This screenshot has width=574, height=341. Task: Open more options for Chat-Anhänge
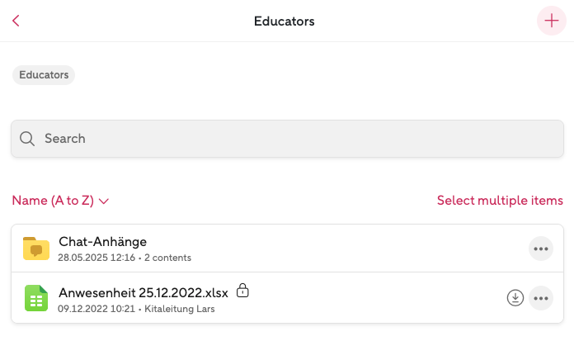pyautogui.click(x=540, y=249)
